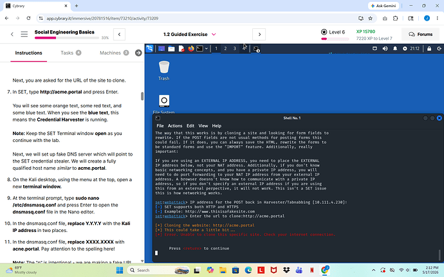Screen dimensions: 444x277
Task: Close the Cybrary browser tab
Action: (66, 6)
